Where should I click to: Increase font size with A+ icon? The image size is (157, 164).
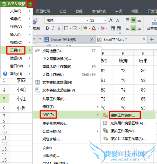111,20
